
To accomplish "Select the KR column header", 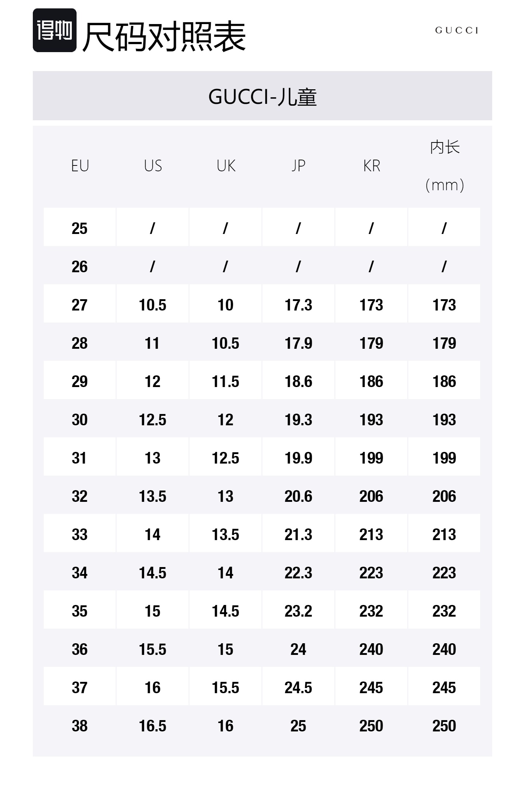I will (372, 166).
